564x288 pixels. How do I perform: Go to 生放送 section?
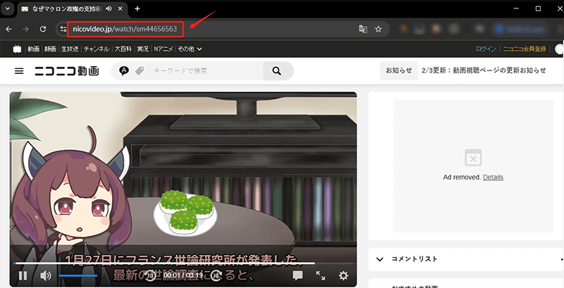(70, 49)
